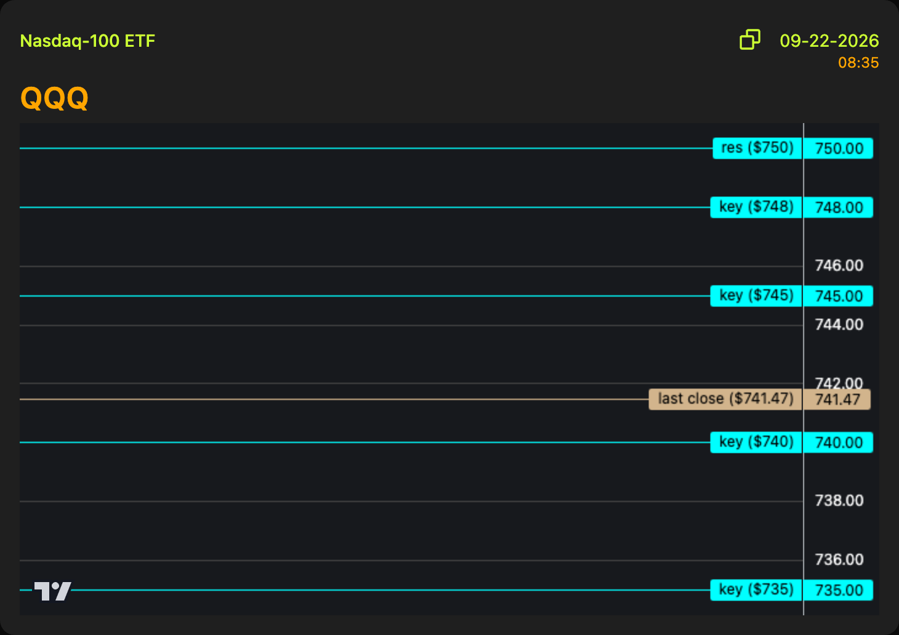Image resolution: width=899 pixels, height=635 pixels.
Task: Select the 735.00 price axis tag
Action: click(x=839, y=590)
